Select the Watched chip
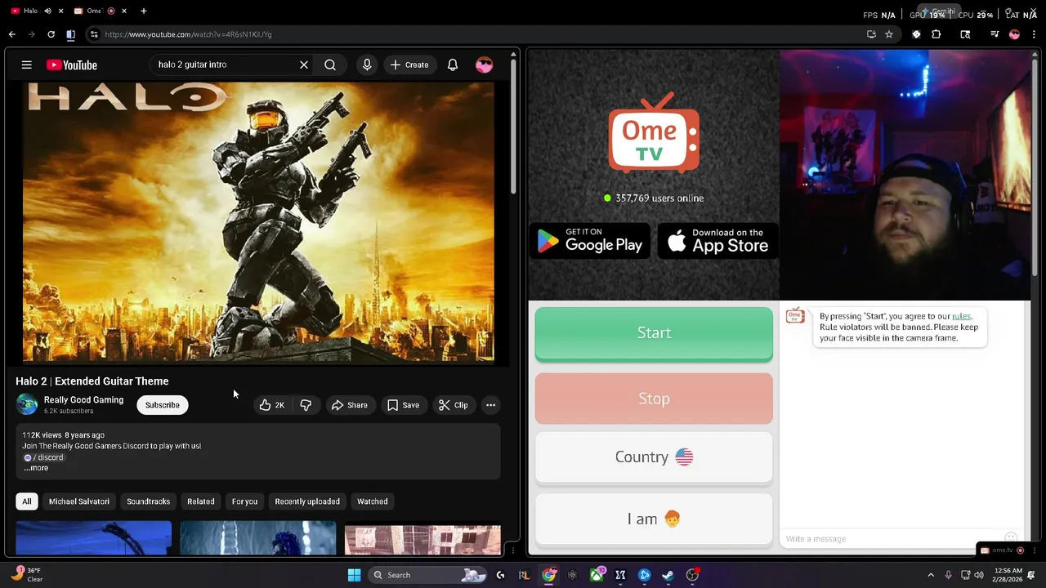1046x588 pixels. (x=372, y=501)
